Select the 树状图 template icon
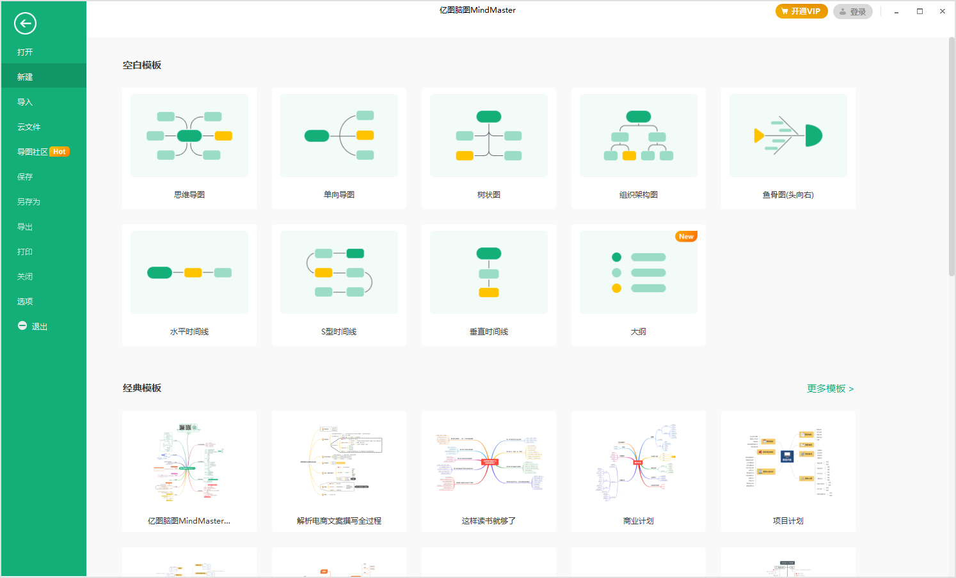956x578 pixels. point(489,136)
